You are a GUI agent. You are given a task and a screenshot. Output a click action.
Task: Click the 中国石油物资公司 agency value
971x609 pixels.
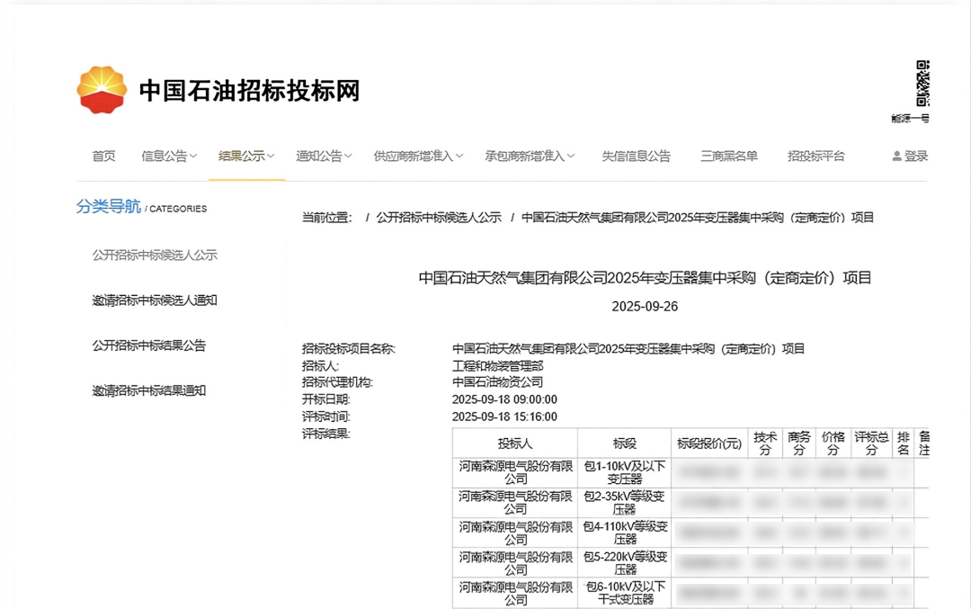(498, 382)
